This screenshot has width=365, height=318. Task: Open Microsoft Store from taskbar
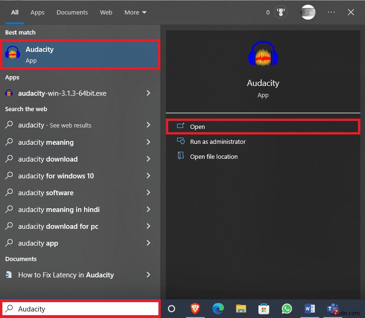coord(264,309)
